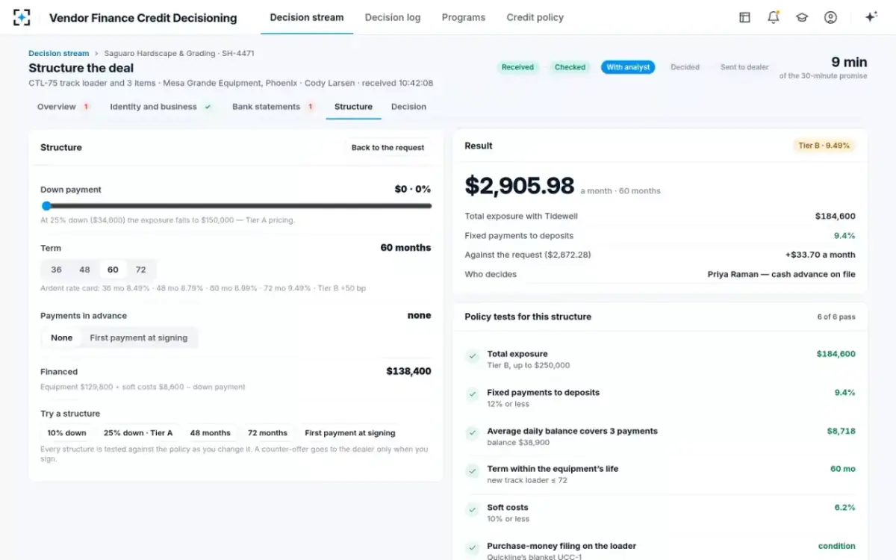This screenshot has width=896, height=560.
Task: Click 'Priya Raman — cash advance on file'
Action: tap(782, 274)
